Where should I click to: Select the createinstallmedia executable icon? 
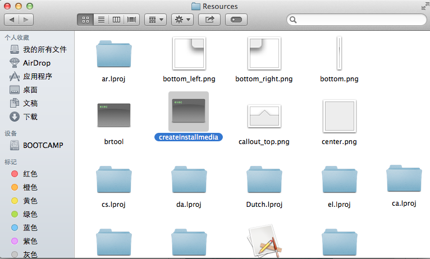point(189,111)
